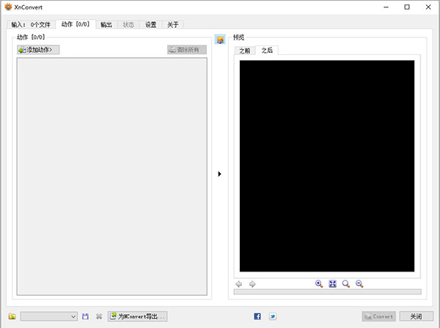Go to previous preview image arrow
440x328 pixels.
click(239, 284)
